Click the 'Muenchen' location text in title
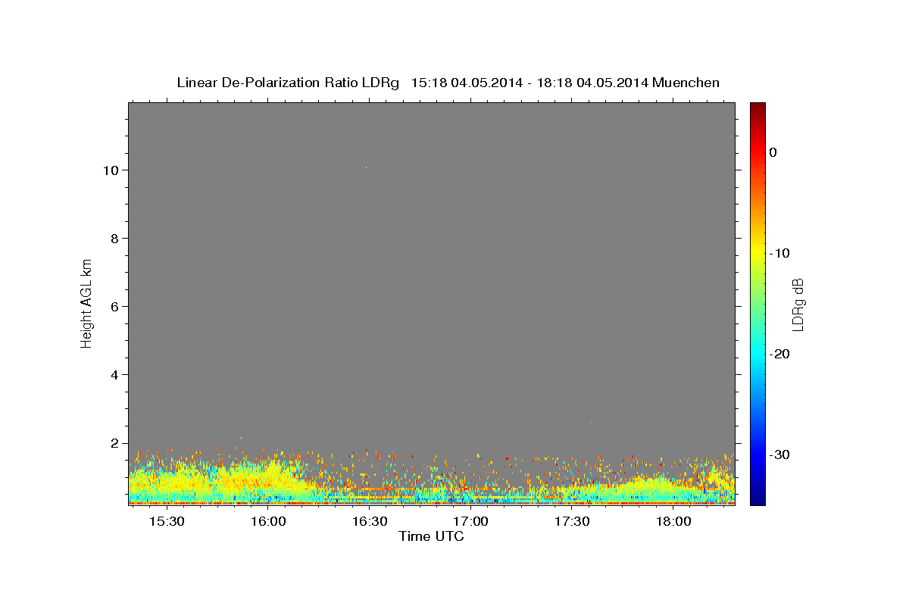This screenshot has height=606, width=909. coord(686,83)
